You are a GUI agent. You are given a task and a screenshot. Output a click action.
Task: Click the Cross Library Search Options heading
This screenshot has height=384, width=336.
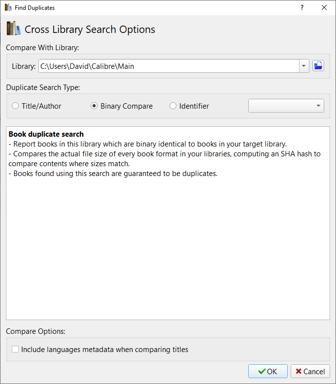(90, 30)
